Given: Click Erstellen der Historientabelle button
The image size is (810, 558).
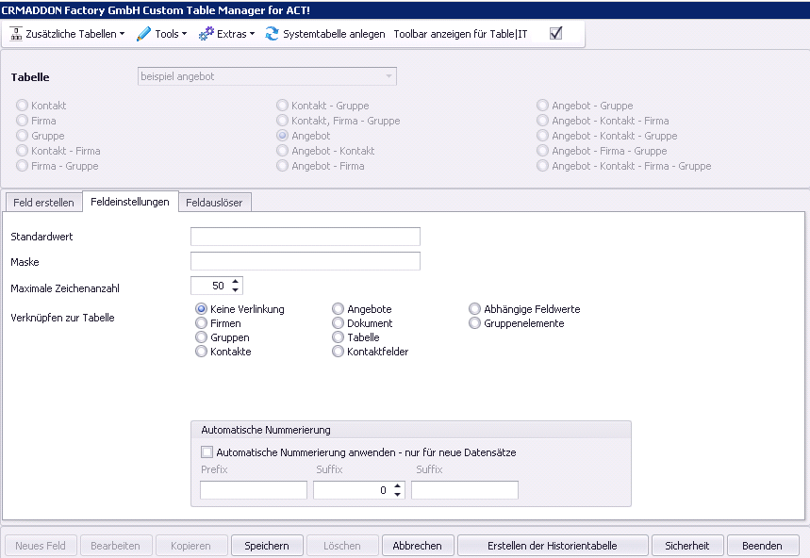Looking at the screenshot, I should click(x=553, y=546).
